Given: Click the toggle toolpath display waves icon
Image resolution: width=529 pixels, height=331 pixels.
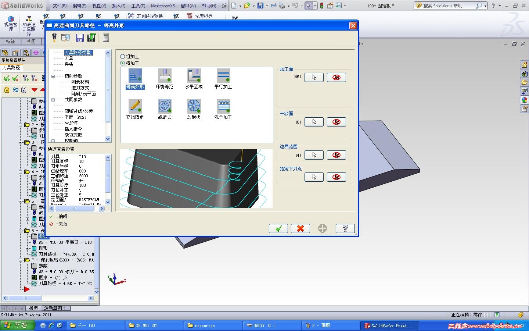Looking at the screenshot, I should click(x=15, y=90).
